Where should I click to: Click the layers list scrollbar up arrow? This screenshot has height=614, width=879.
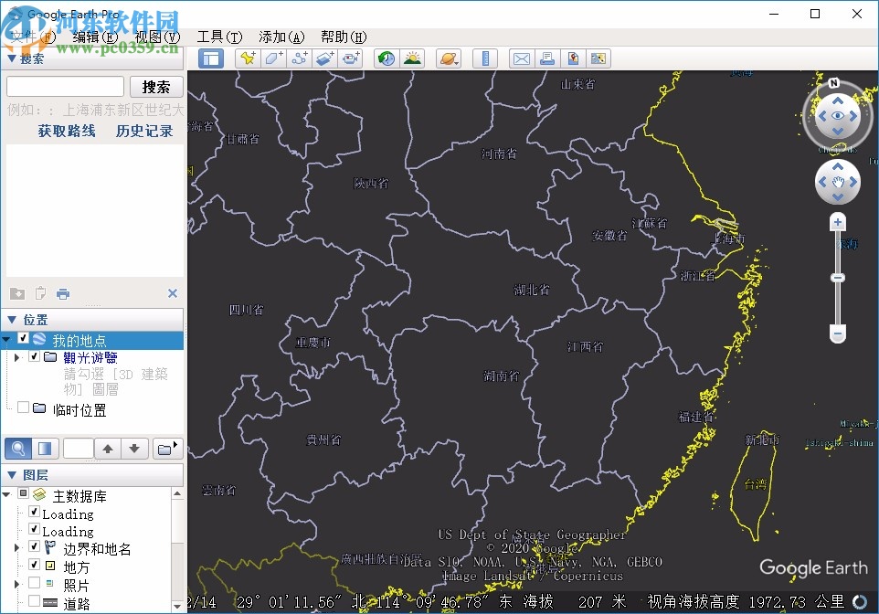pos(177,493)
